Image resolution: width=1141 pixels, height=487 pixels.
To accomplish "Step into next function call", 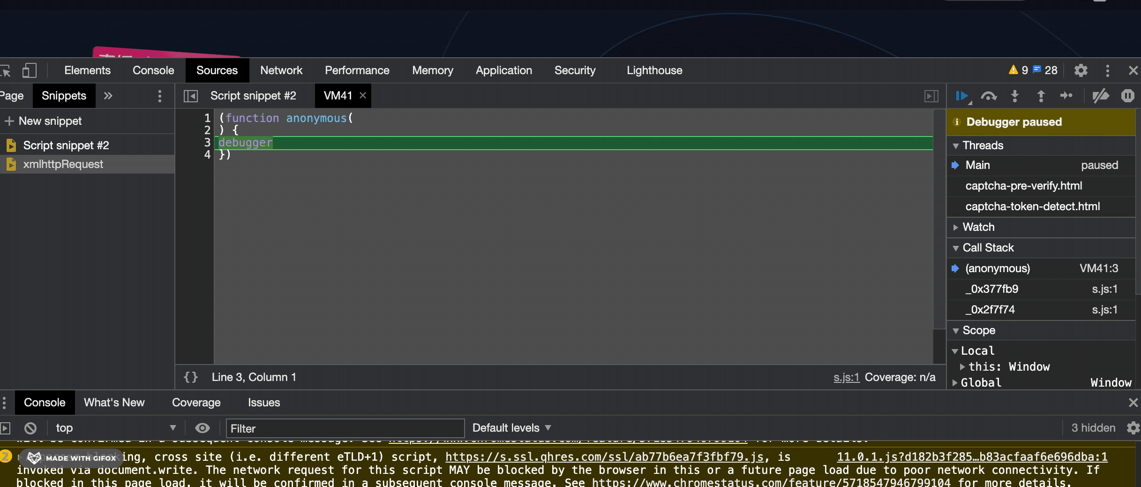I will (1014, 96).
